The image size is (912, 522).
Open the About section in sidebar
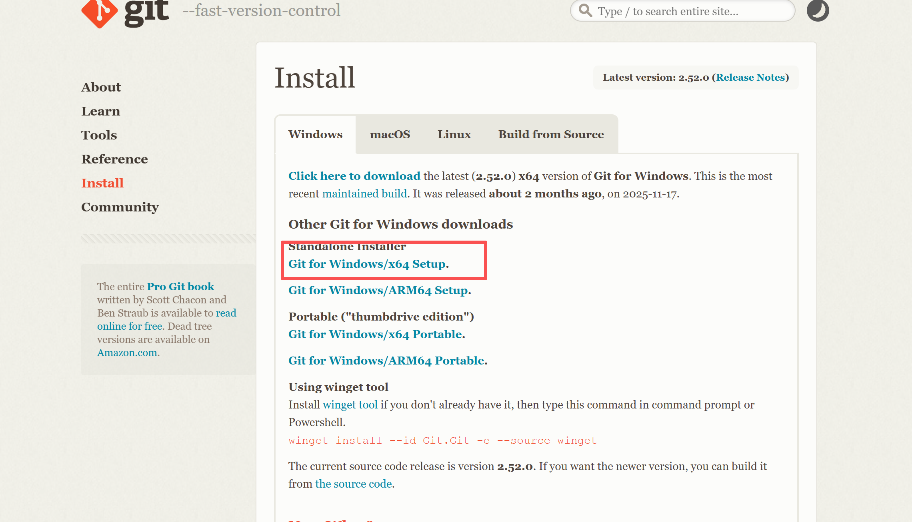point(101,87)
